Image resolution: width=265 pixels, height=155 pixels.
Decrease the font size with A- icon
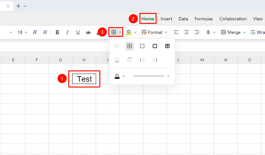coord(45,32)
